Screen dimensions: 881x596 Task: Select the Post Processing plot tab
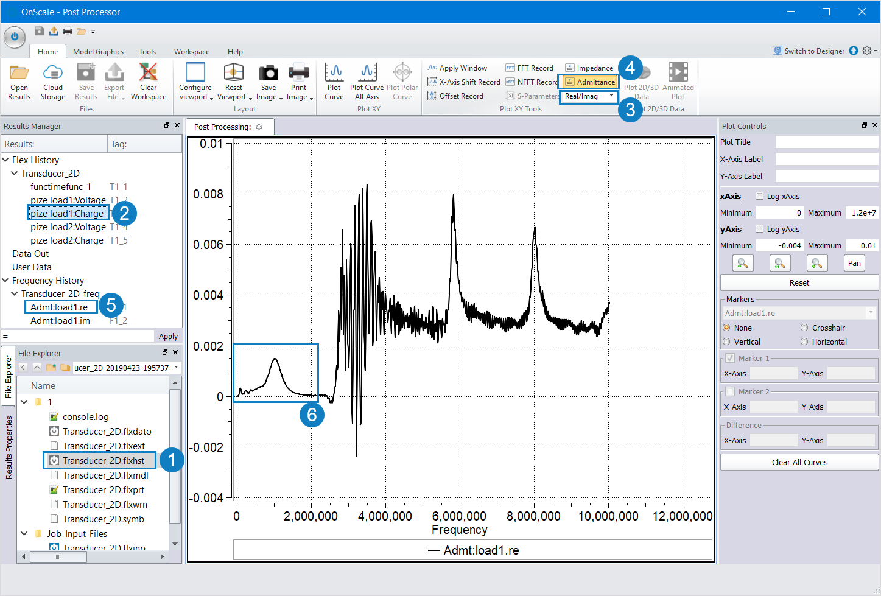click(x=228, y=127)
